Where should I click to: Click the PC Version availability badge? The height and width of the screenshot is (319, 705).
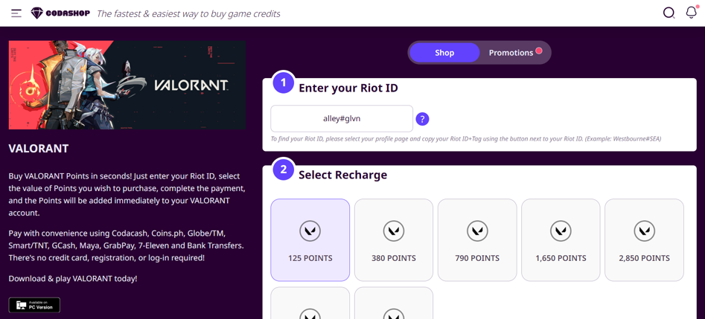coord(34,305)
